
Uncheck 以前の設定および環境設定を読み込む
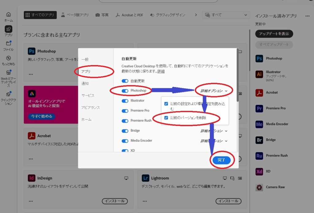coord(166,104)
